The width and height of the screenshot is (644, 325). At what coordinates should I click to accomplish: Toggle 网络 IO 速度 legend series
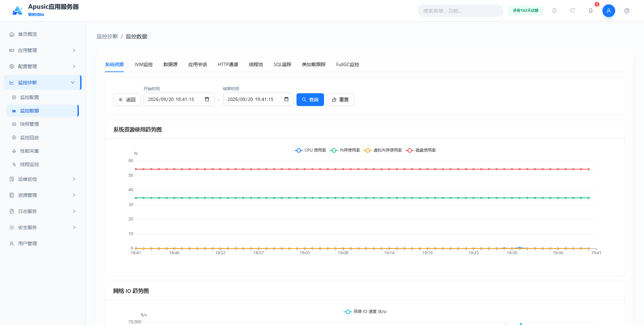coord(365,312)
